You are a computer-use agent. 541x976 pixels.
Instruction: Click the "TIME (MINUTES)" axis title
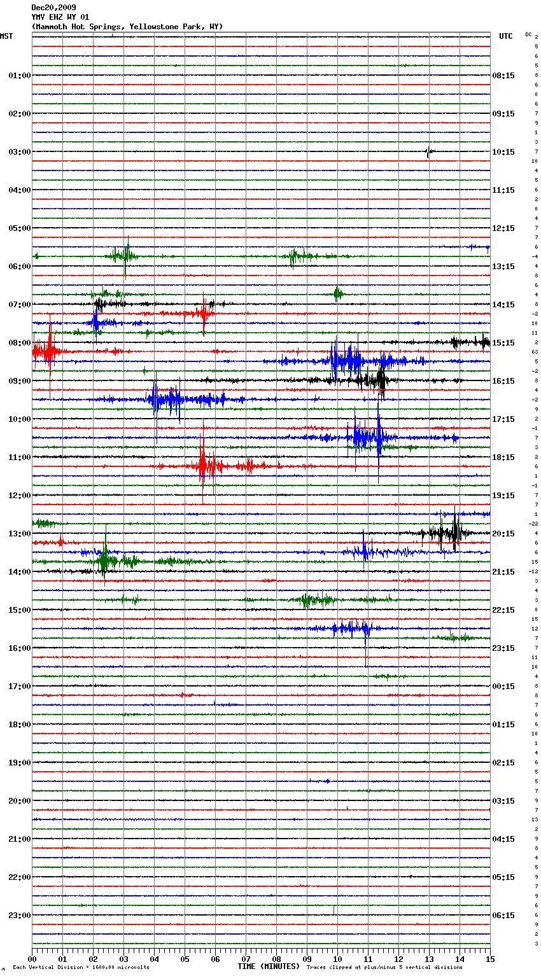(269, 966)
